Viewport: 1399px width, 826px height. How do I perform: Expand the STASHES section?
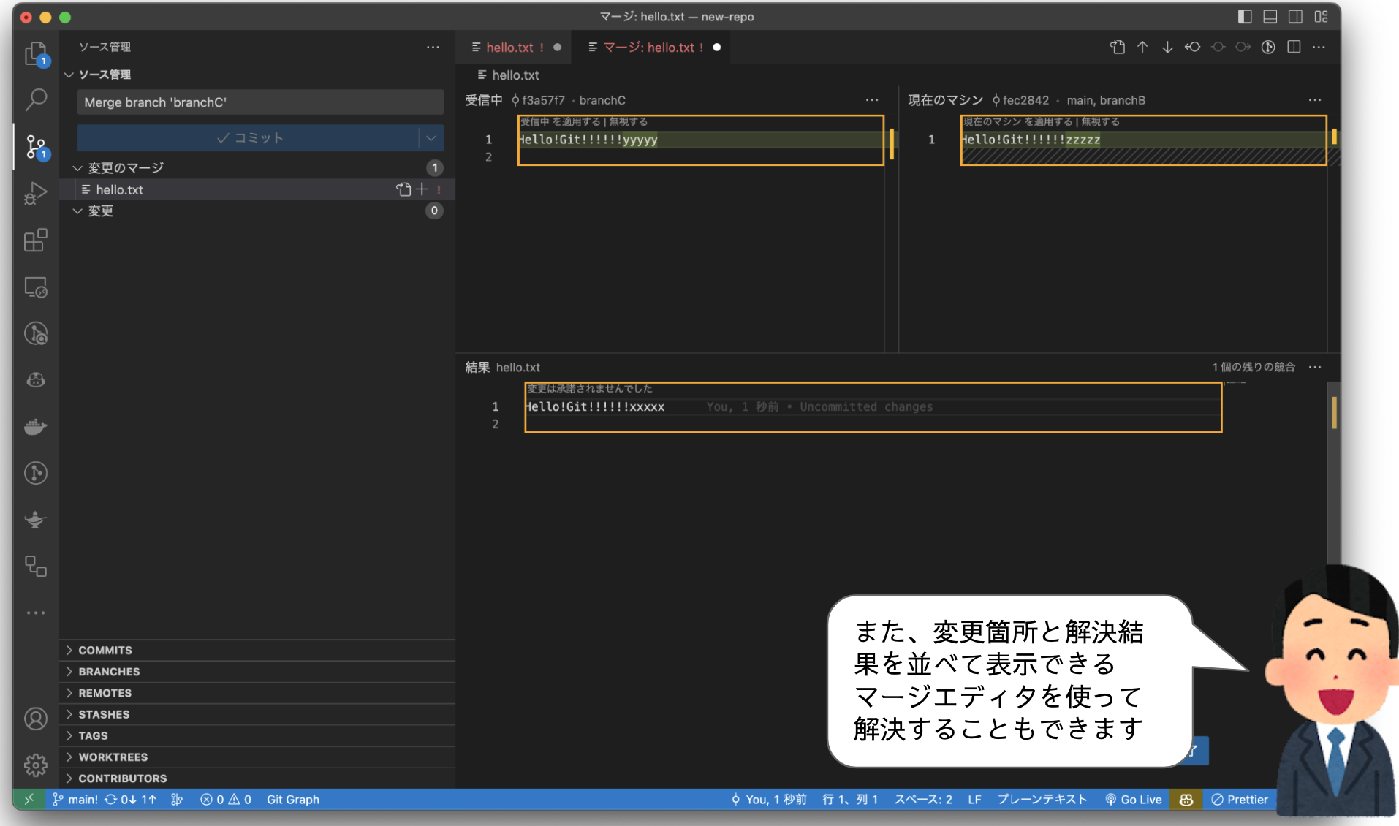[x=105, y=714]
